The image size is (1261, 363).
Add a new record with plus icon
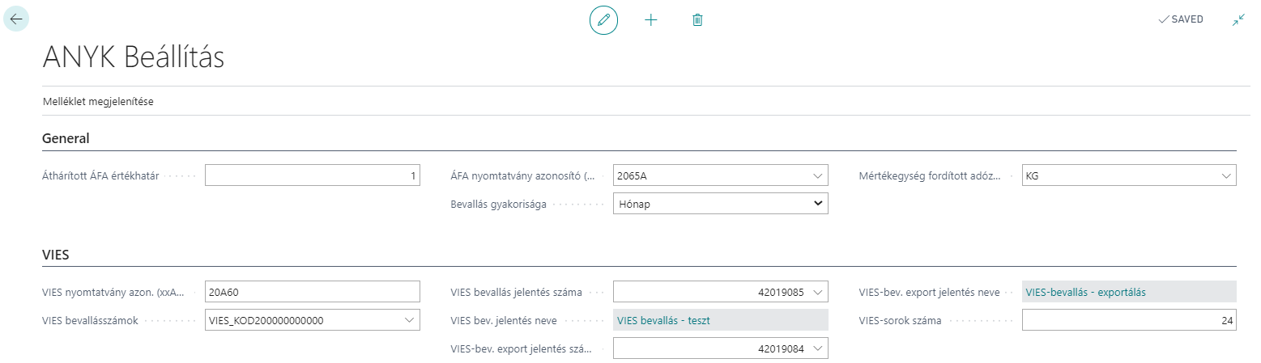tap(650, 19)
